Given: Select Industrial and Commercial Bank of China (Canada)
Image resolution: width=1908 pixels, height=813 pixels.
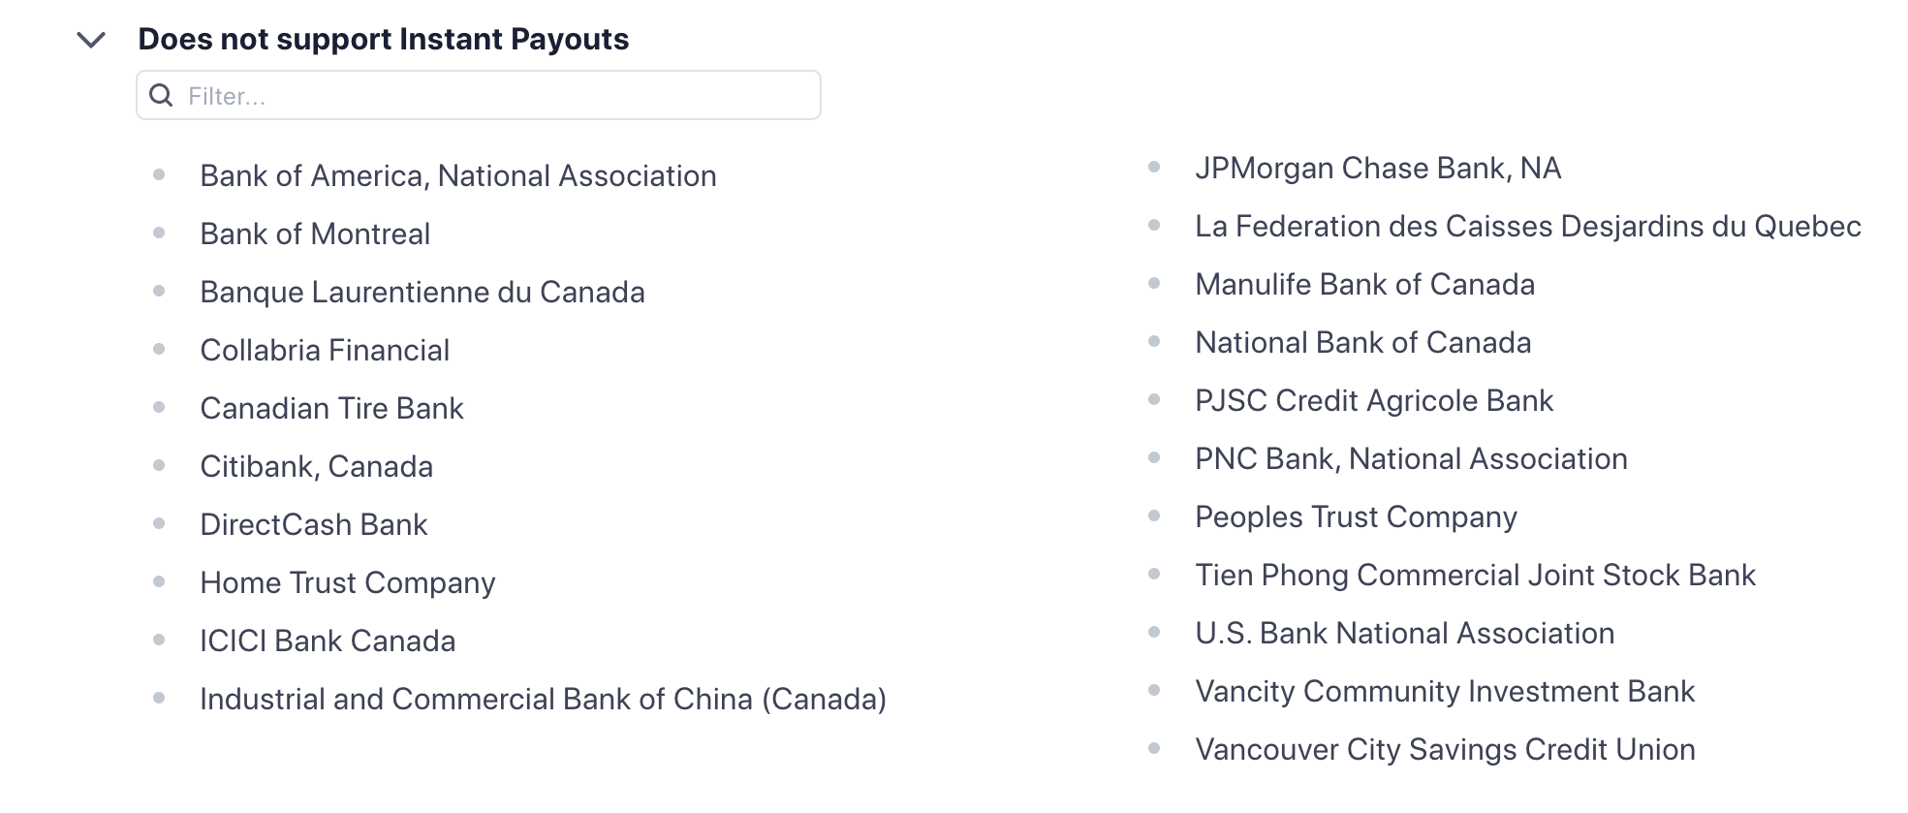Looking at the screenshot, I should [x=543, y=699].
